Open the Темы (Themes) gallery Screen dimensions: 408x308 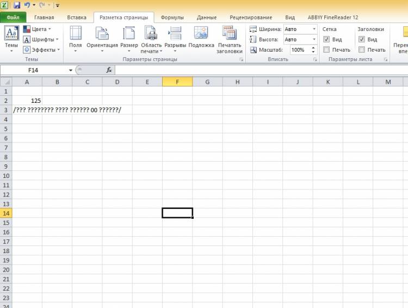pos(11,38)
